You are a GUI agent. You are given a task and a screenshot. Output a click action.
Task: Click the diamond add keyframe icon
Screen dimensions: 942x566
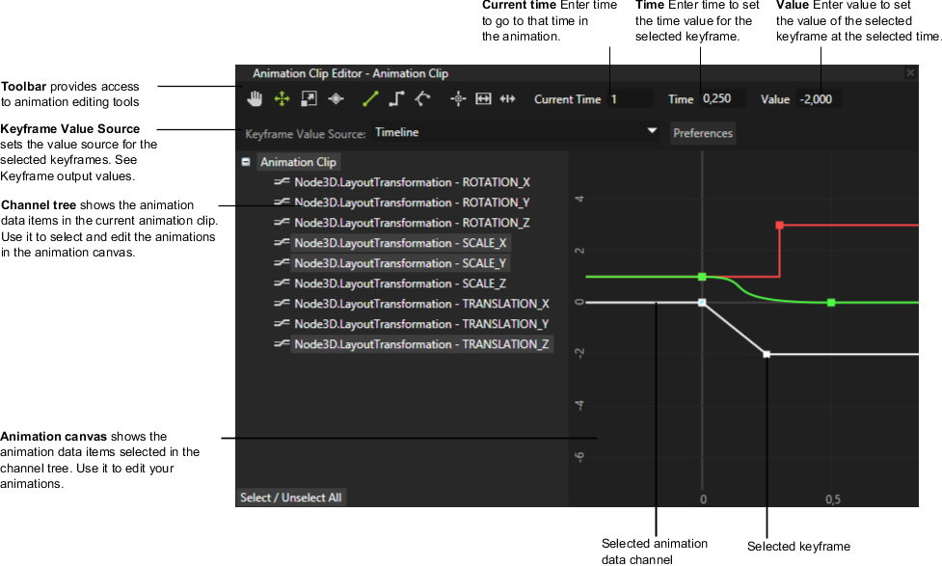(336, 98)
